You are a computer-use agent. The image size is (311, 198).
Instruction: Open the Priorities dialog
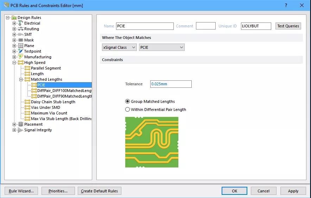[58, 191]
